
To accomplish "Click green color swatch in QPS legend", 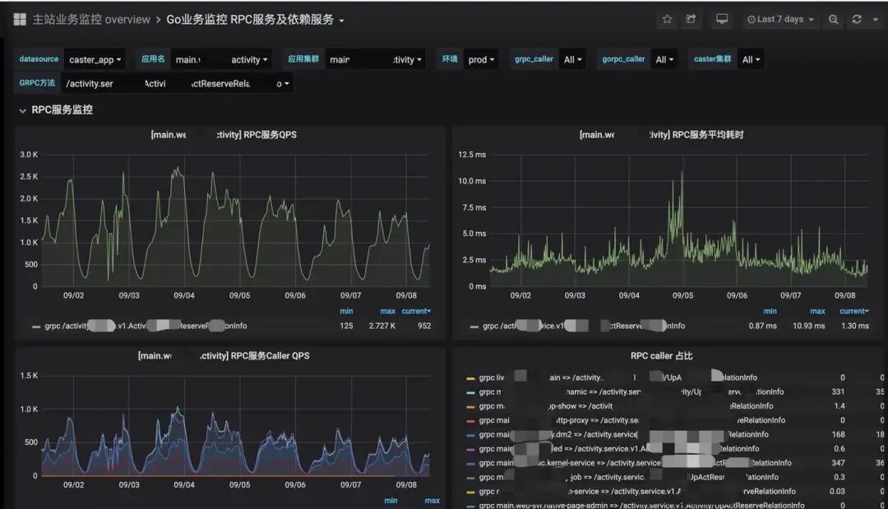I will pos(36,326).
